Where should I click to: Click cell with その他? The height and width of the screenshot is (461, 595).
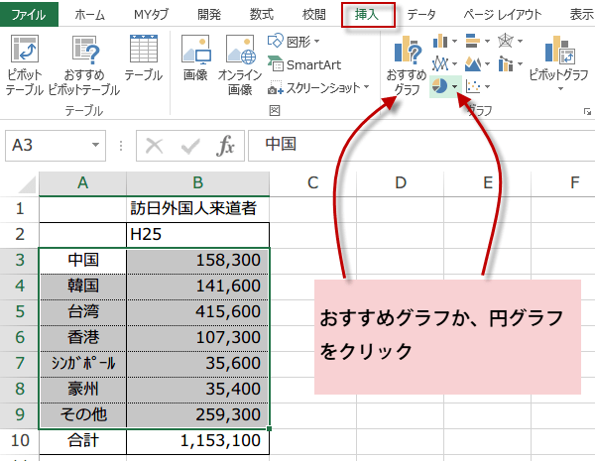pyautogui.click(x=82, y=415)
